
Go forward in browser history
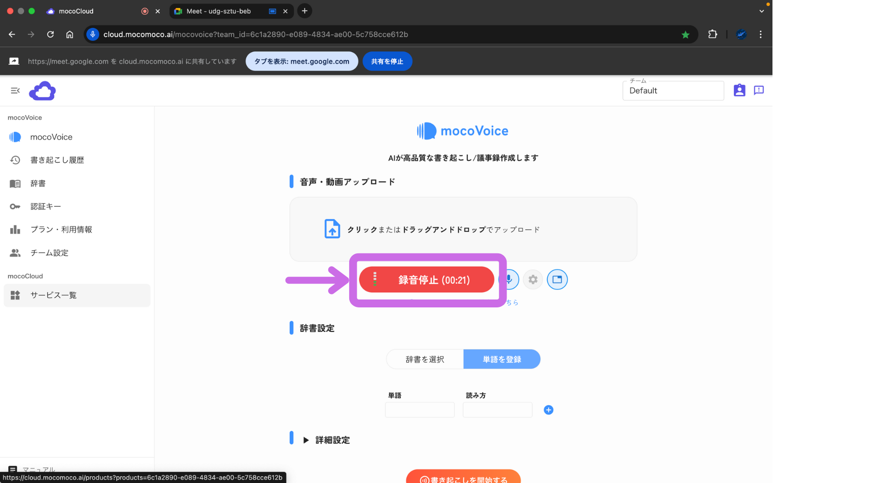tap(31, 34)
